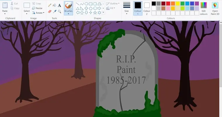Viewport: 222px width, 117px height.
Task: Activate the rectangular Select tool
Action: (x=27, y=5)
